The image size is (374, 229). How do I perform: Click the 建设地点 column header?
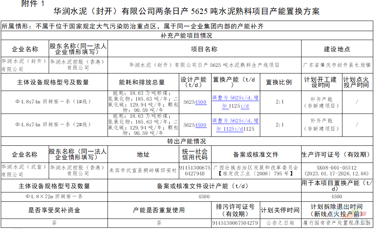tap(337, 49)
